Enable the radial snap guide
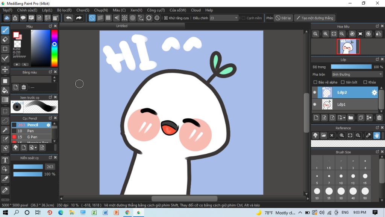Screen dimensions: 385x217 pos(124,18)
